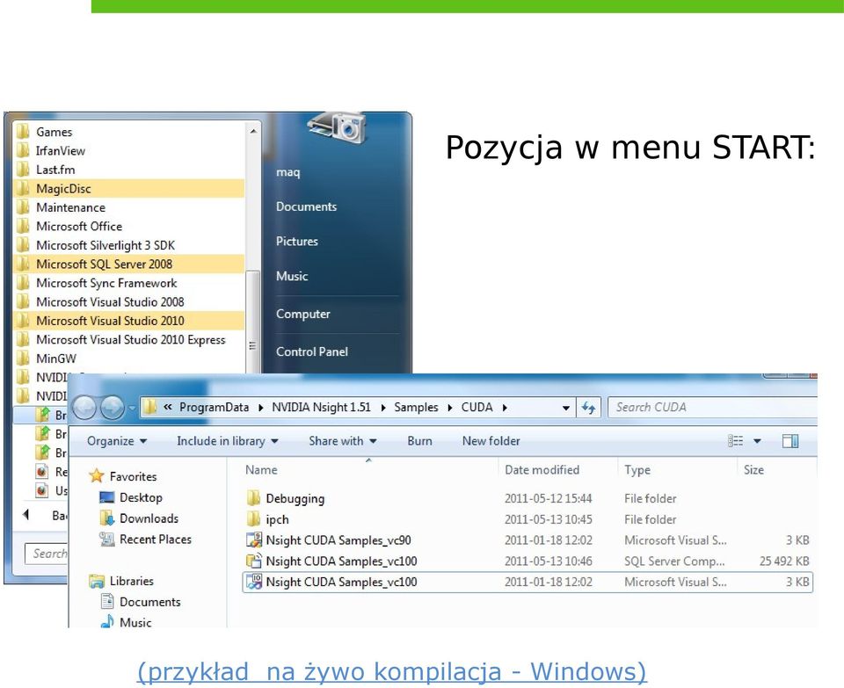Image resolution: width=844 pixels, height=688 pixels.
Task: Click ProgramData in address bar
Action: pyautogui.click(x=215, y=407)
